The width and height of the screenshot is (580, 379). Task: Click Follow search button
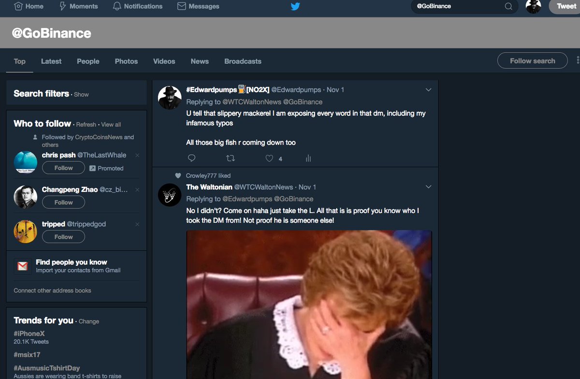(x=533, y=61)
